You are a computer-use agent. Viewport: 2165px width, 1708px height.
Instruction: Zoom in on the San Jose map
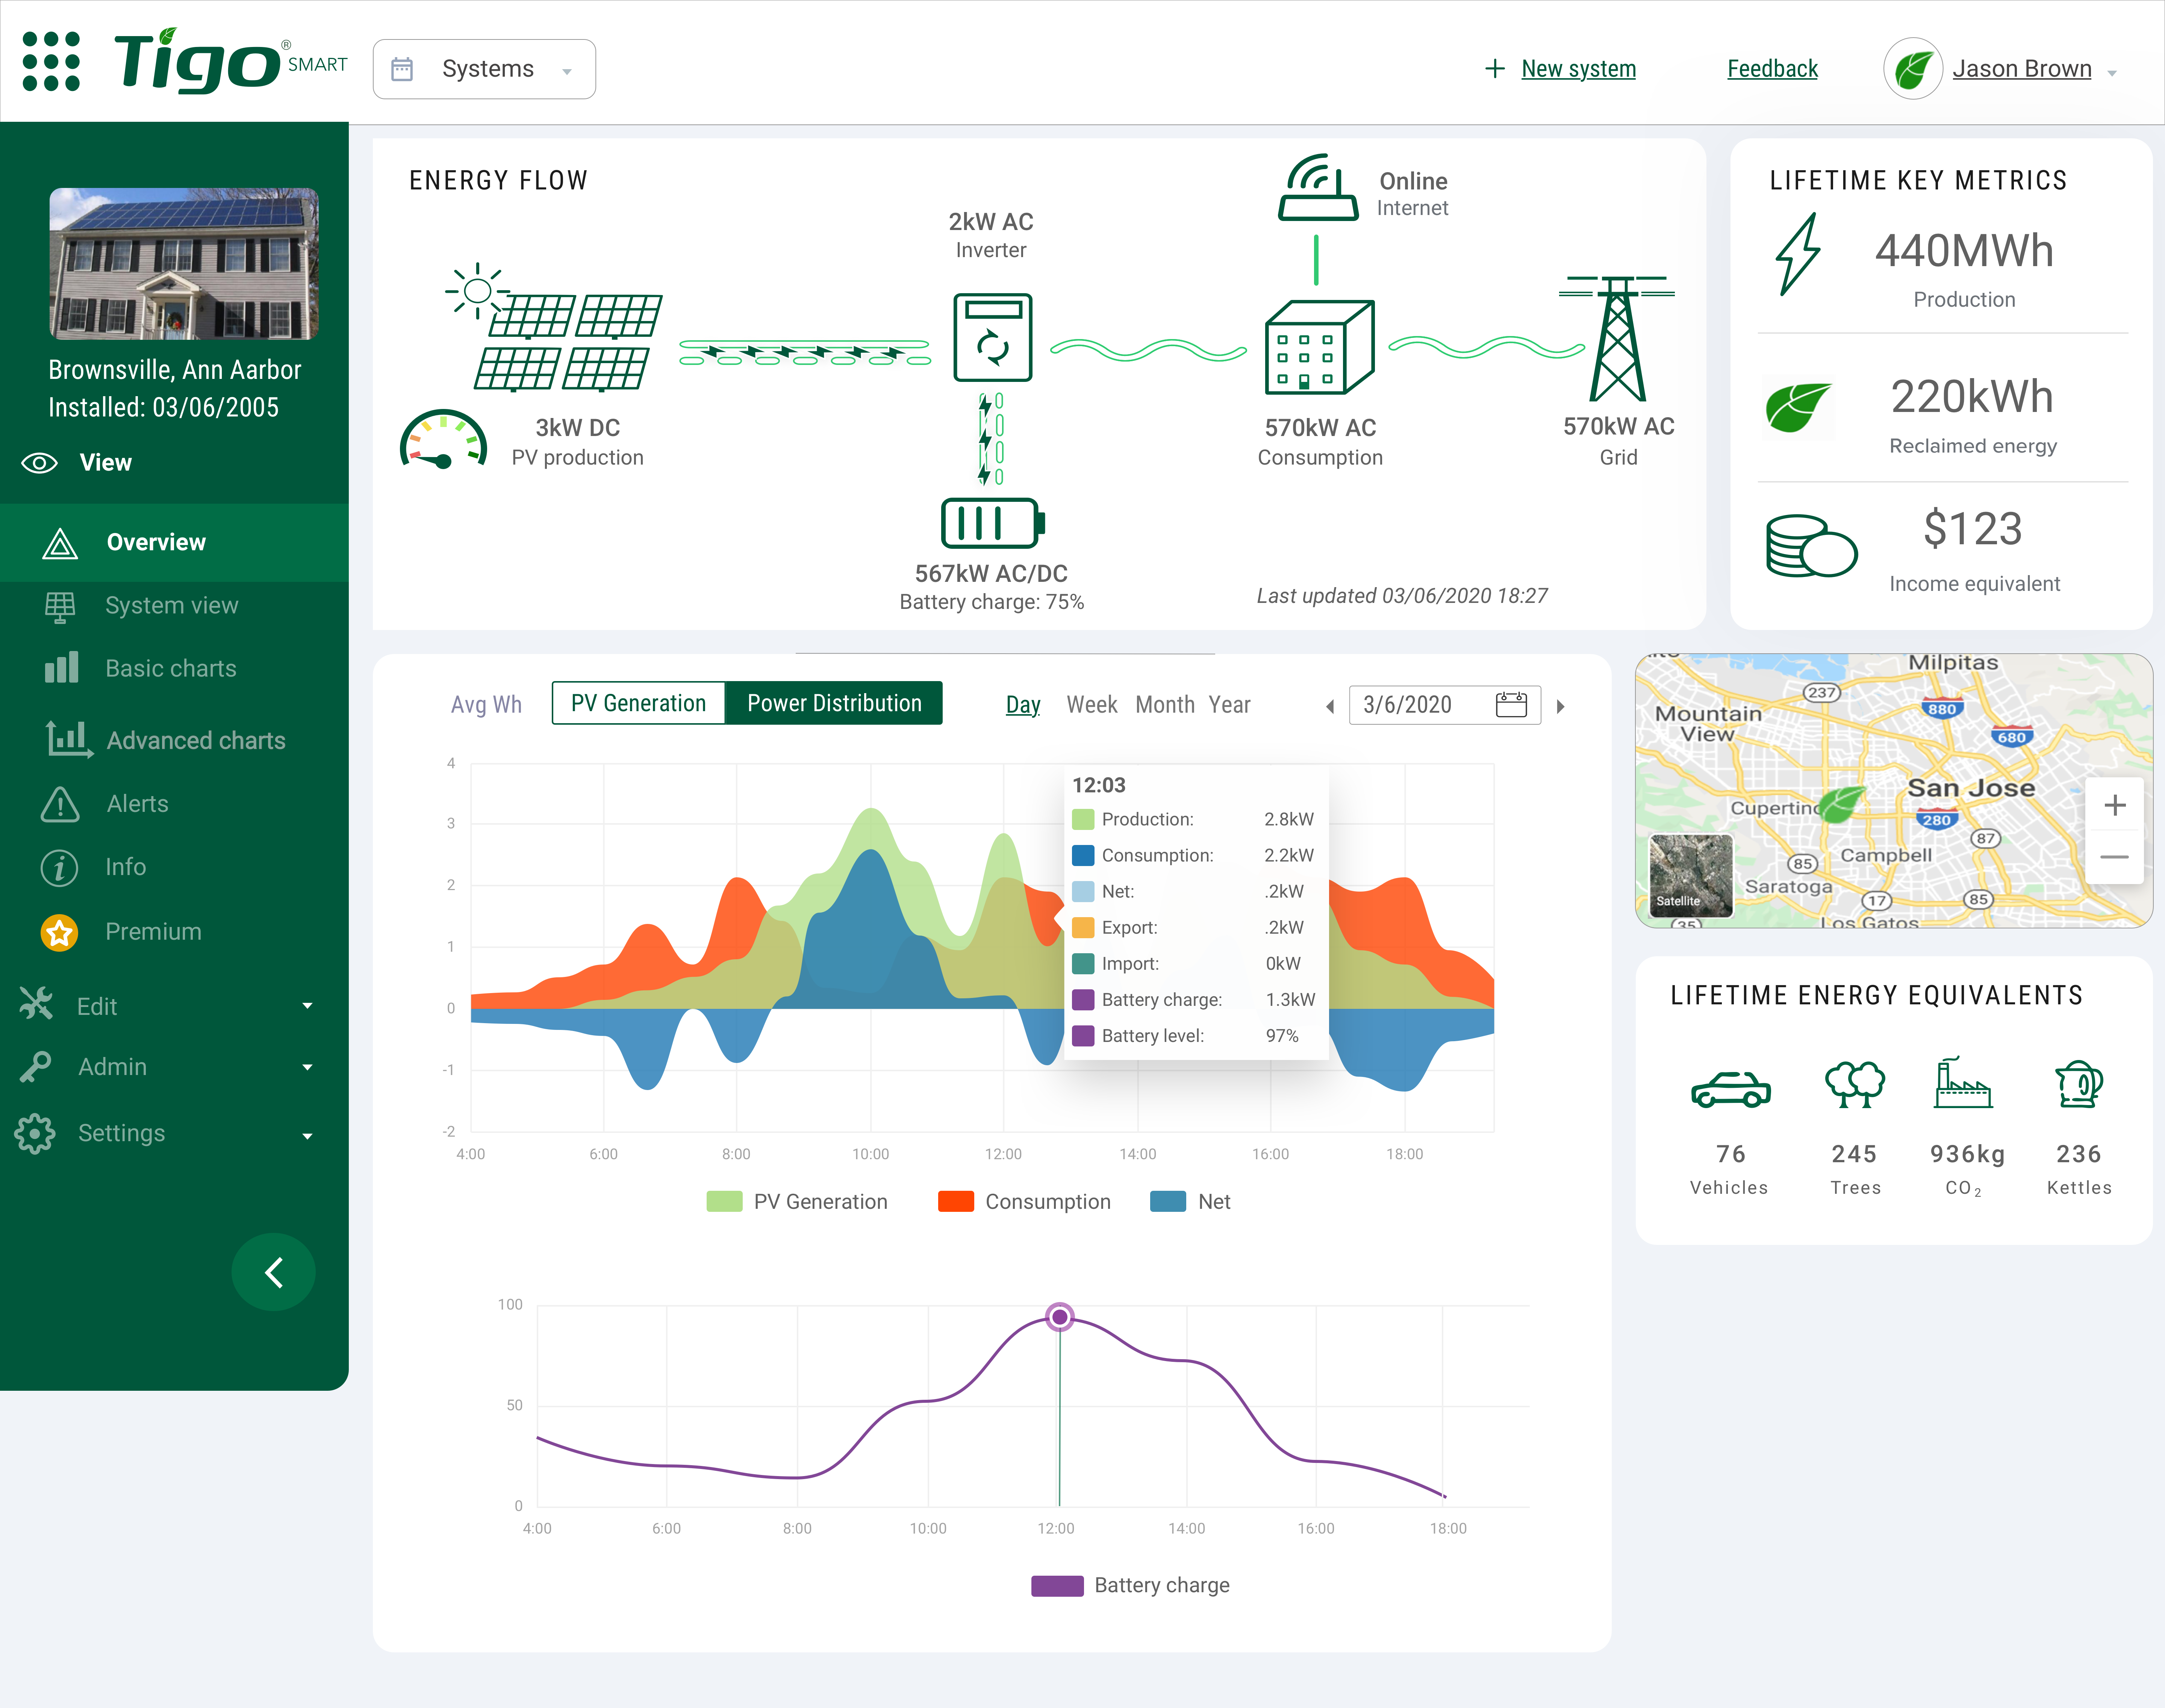point(2115,805)
